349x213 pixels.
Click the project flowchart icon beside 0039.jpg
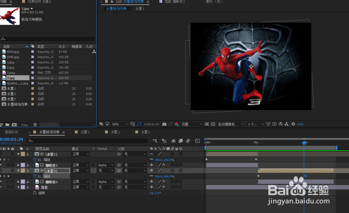click(94, 52)
